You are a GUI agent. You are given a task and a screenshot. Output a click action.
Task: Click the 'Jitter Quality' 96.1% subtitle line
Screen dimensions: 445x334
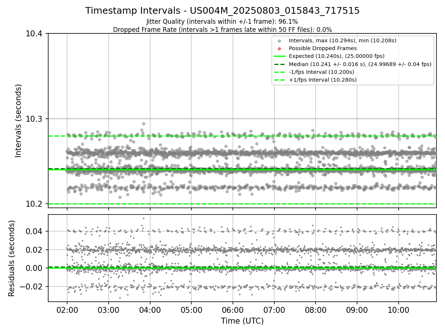[x=222, y=22]
